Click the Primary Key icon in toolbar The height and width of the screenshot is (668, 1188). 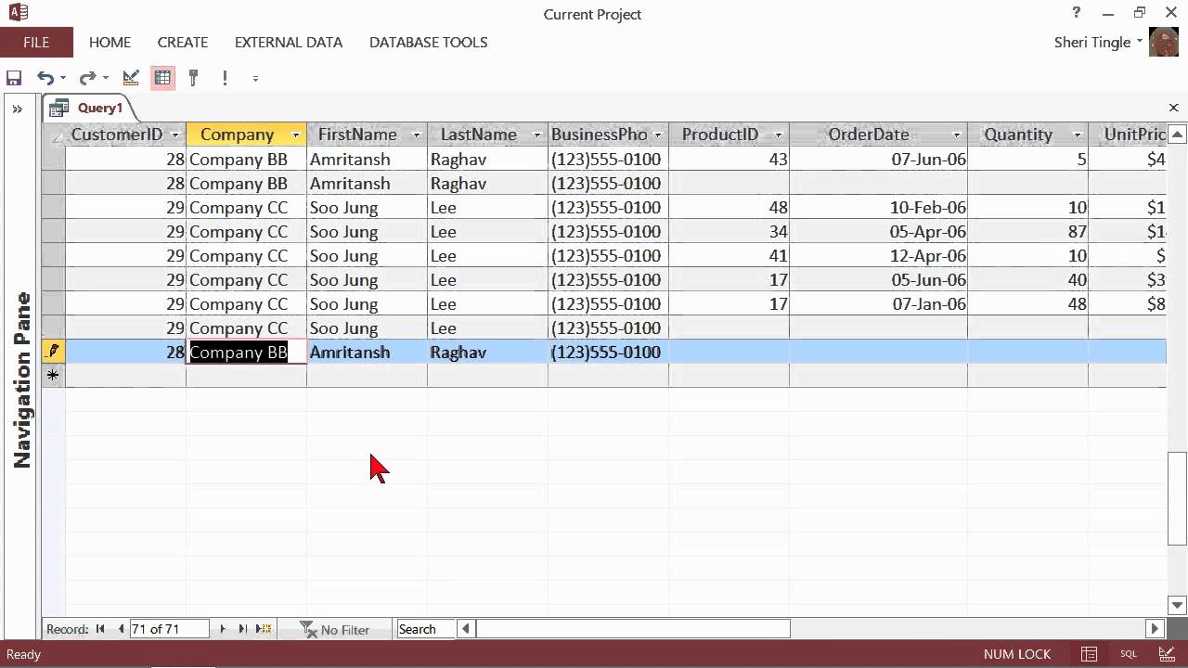click(193, 78)
